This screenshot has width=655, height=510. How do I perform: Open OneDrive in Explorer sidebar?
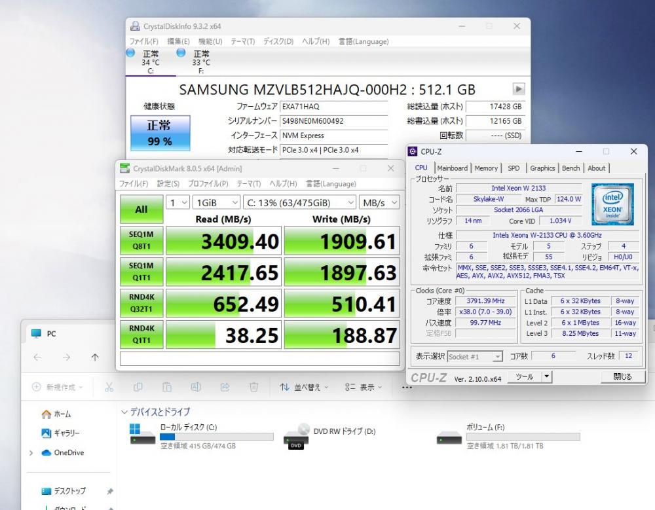pos(63,452)
